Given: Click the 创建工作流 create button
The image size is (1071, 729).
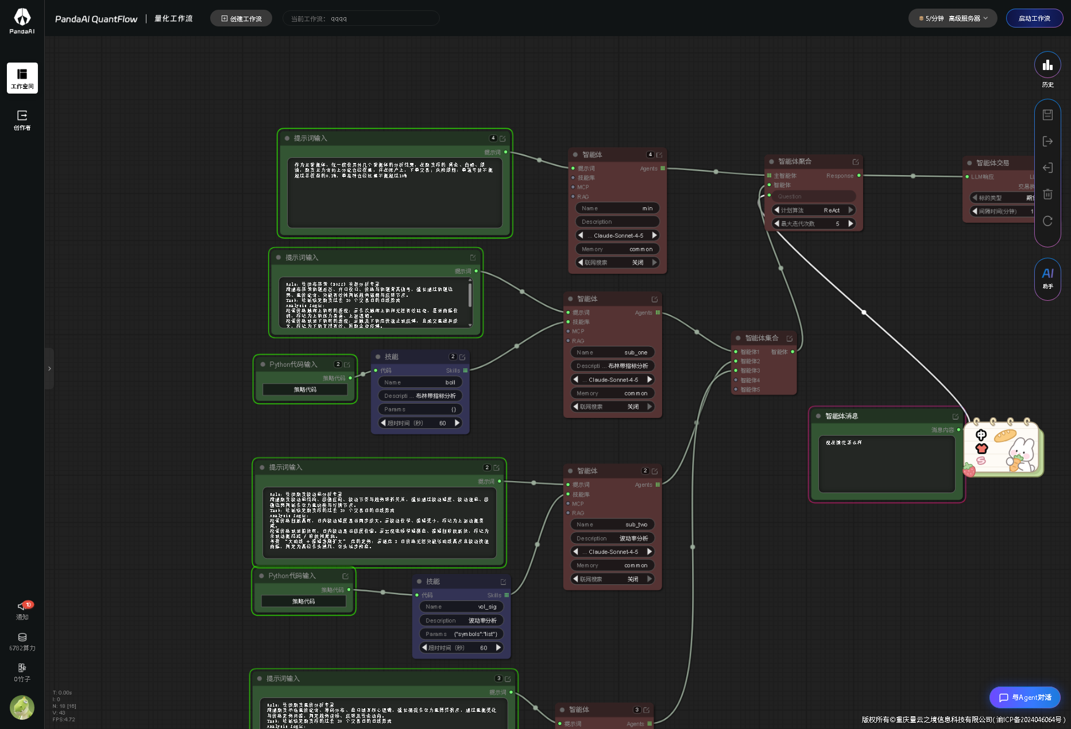Looking at the screenshot, I should 241,18.
